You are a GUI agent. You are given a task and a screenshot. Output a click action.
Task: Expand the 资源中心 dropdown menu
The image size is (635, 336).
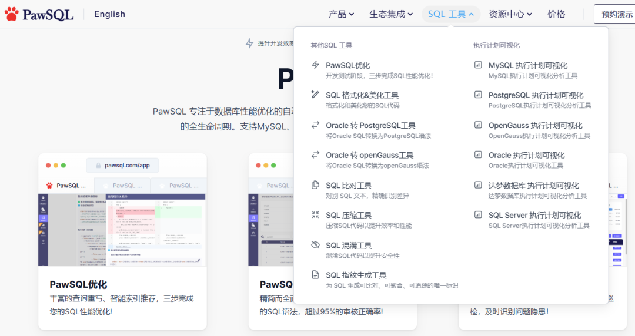pyautogui.click(x=510, y=14)
